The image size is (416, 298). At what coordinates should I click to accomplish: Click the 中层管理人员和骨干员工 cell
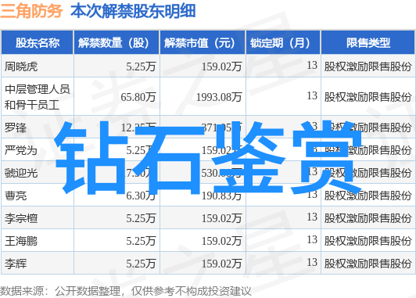click(38, 97)
